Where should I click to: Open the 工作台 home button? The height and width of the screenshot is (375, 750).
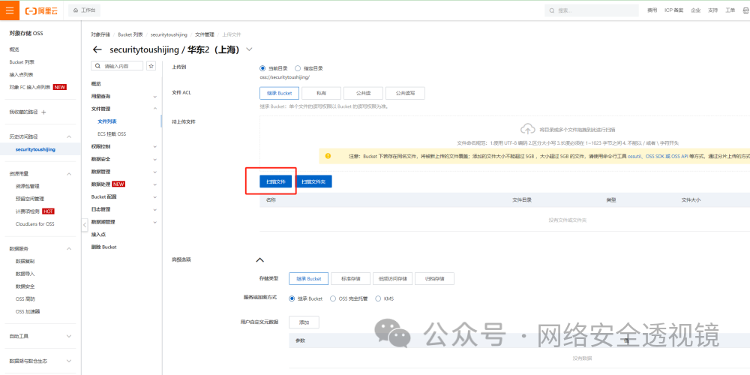[84, 10]
